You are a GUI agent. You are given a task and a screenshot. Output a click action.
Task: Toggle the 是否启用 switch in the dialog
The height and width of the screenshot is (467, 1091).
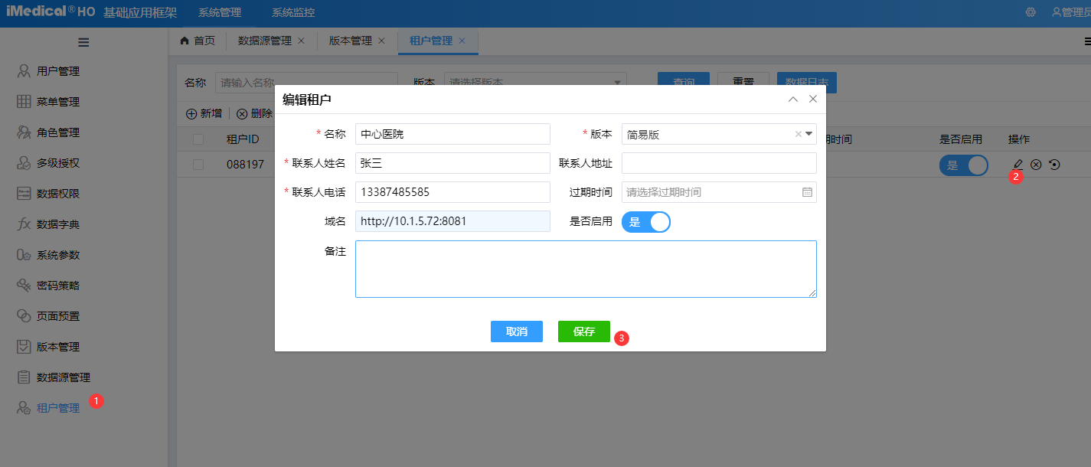click(x=645, y=222)
